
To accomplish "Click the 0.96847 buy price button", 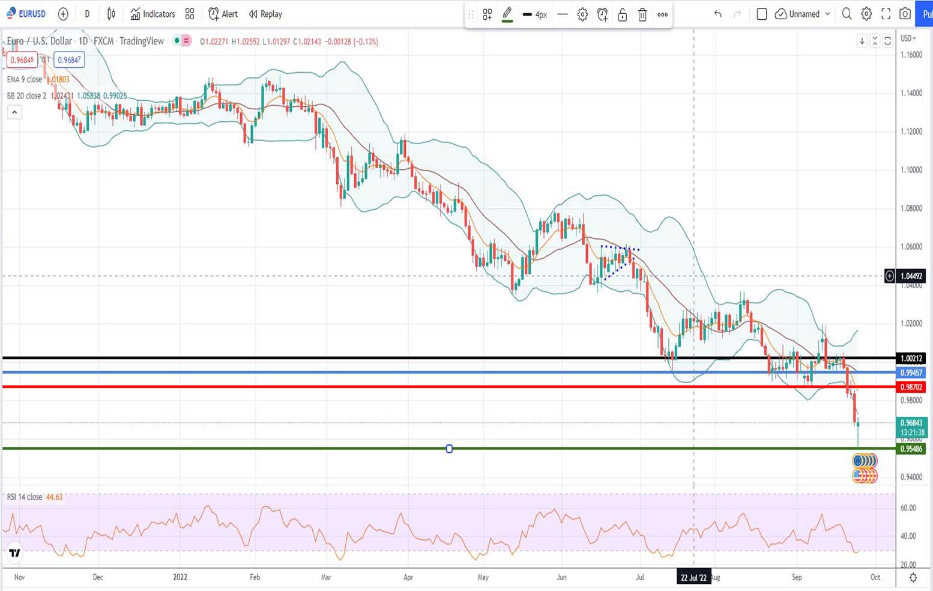I will [69, 59].
